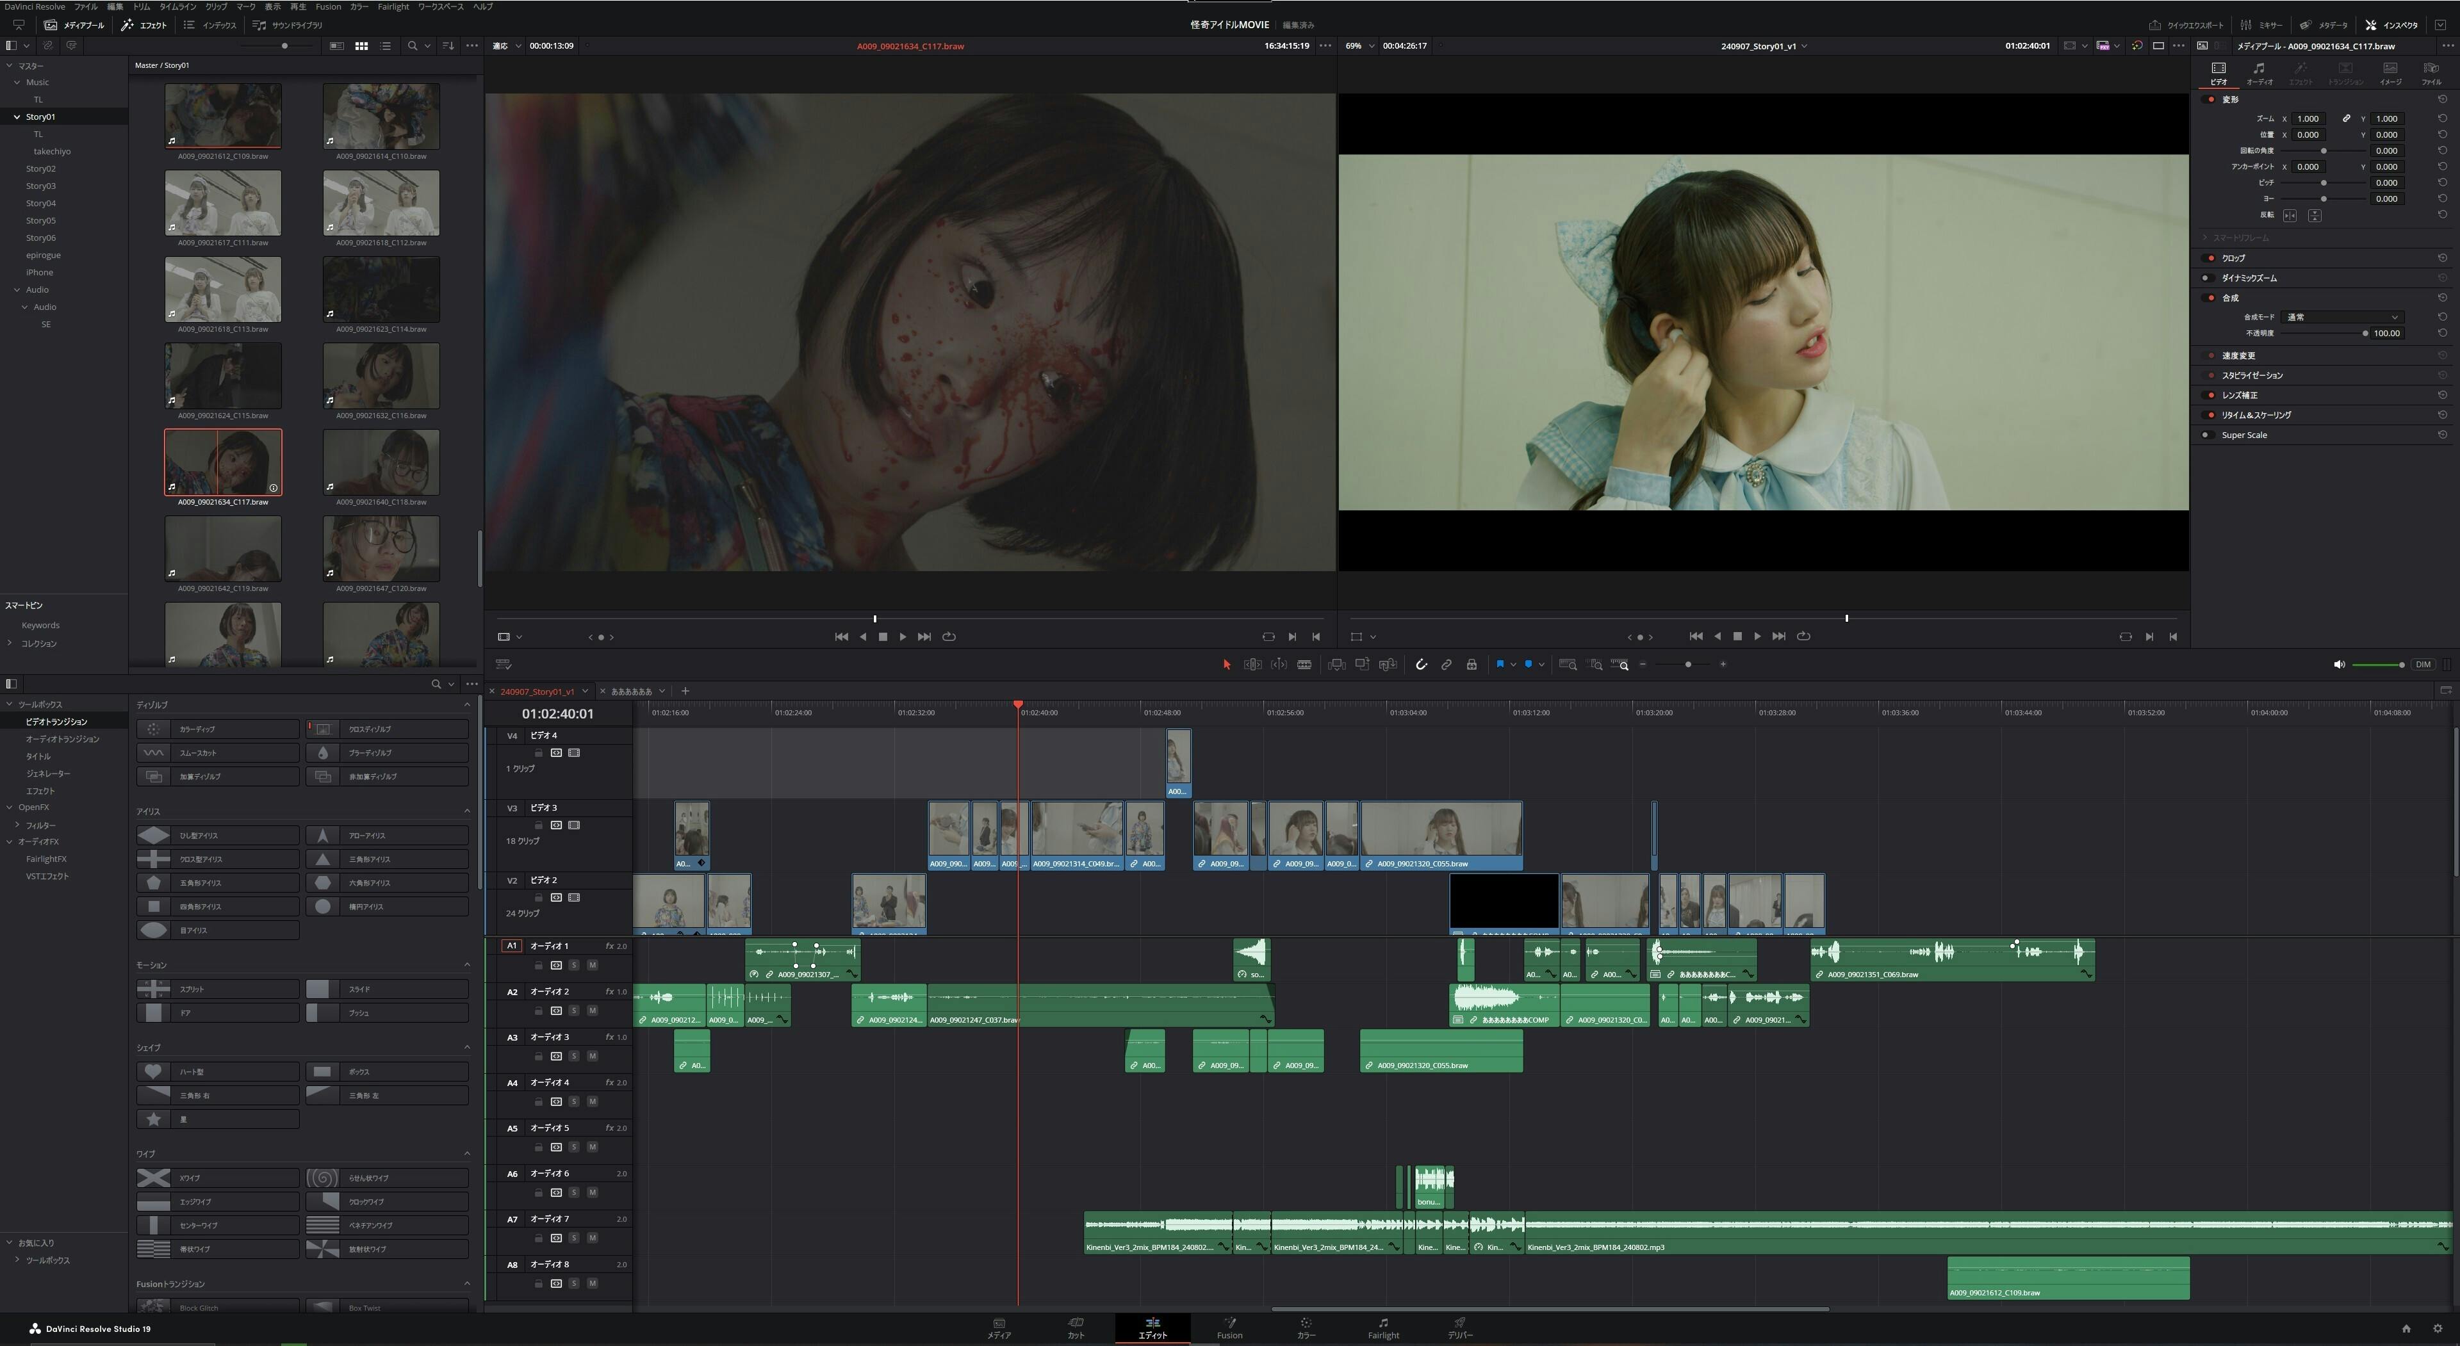The width and height of the screenshot is (2460, 1346).
Task: Click the Fairlight page icon
Action: click(1383, 1328)
